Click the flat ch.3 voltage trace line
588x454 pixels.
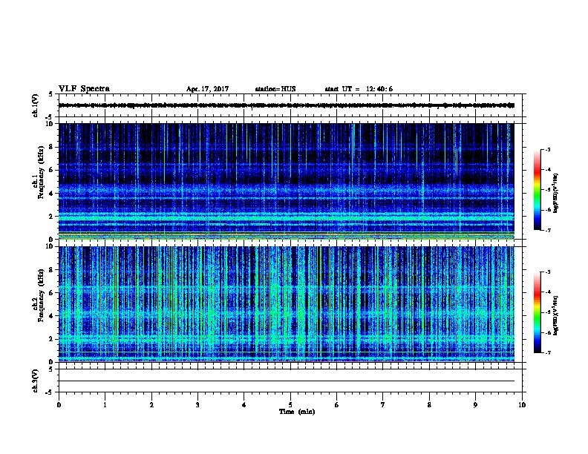(x=287, y=381)
